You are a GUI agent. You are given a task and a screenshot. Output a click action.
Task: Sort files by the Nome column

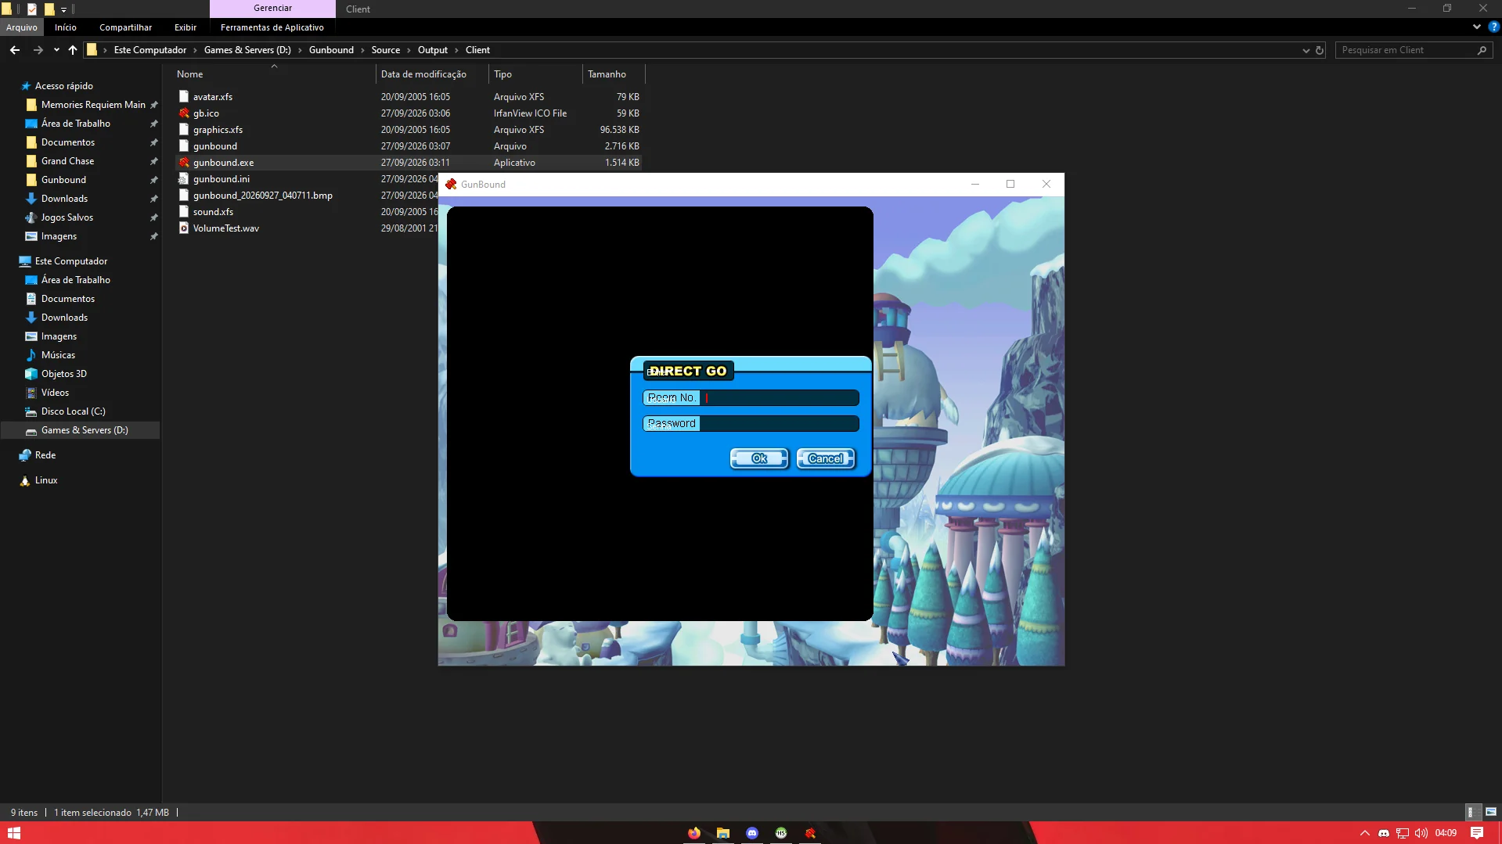tap(274, 74)
